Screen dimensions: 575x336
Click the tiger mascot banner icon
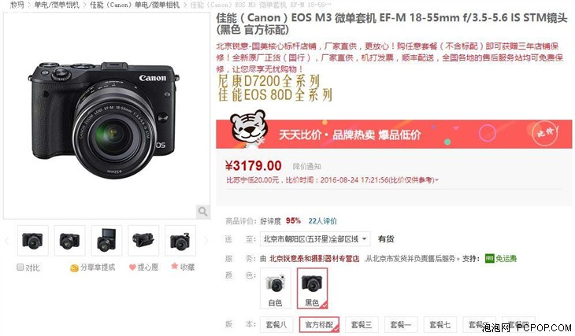tap(249, 128)
